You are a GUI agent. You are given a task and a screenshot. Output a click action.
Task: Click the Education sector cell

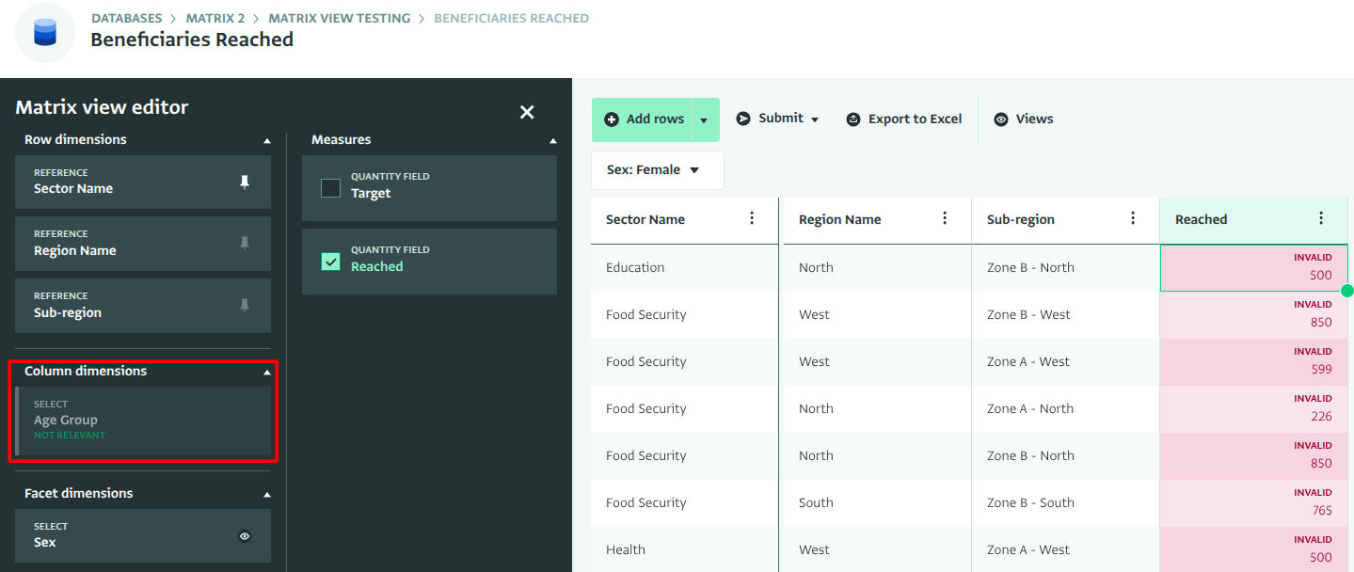[x=685, y=268]
